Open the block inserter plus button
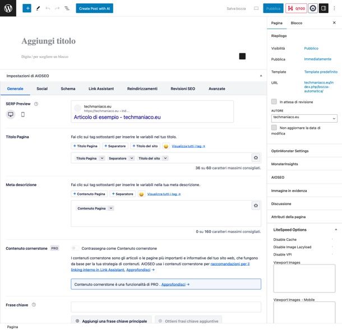The width and height of the screenshot is (342, 330). click(x=27, y=8)
